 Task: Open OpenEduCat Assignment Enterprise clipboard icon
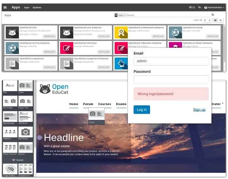pyautogui.click(x=67, y=64)
